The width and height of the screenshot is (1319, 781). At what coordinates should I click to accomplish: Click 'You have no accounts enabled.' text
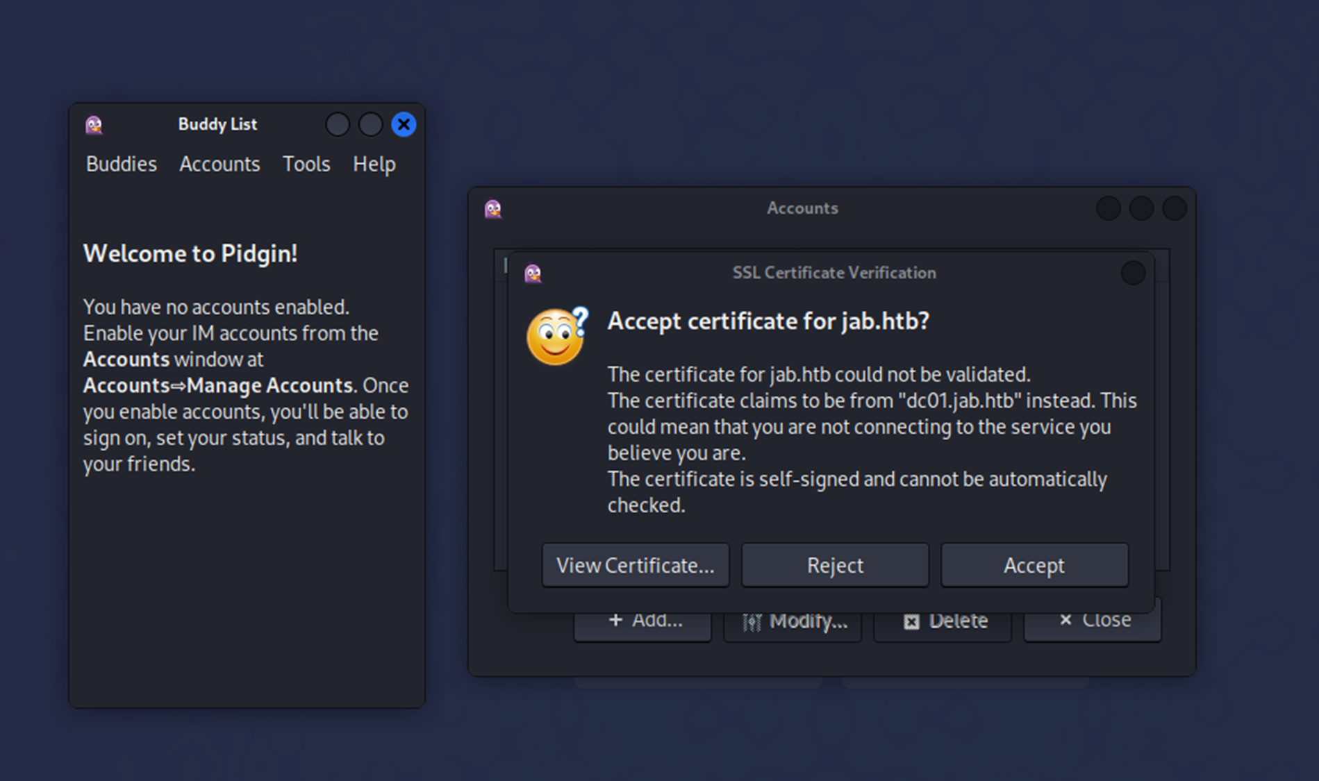(x=216, y=307)
